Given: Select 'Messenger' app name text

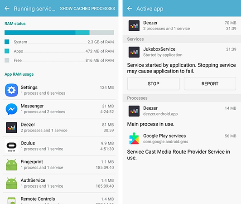Looking at the screenshot, I should pos(32,106).
